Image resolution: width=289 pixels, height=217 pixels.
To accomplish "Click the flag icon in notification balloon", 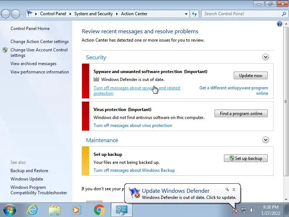I will coord(134,193).
